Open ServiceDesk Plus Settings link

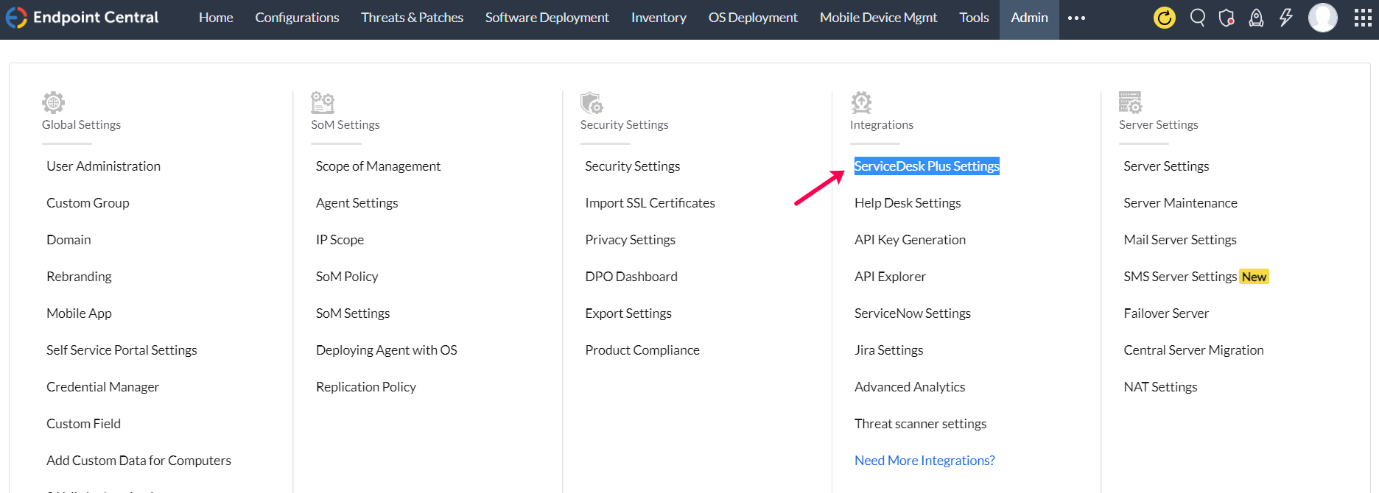927,166
